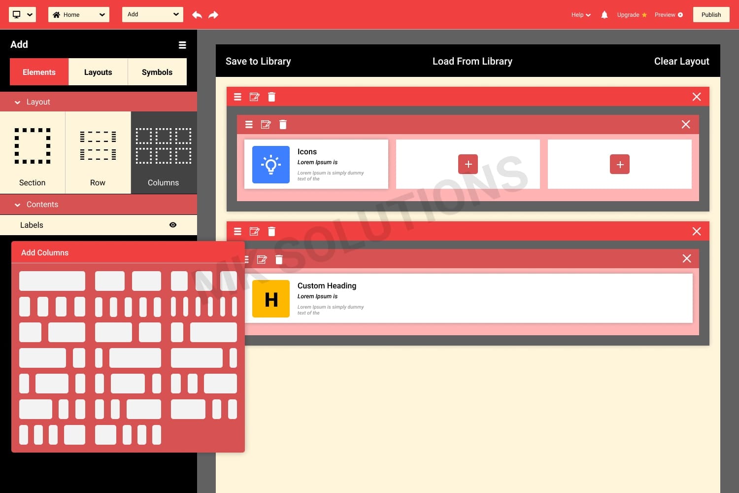This screenshot has width=739, height=493.
Task: Edit the second section with pencil icon
Action: point(254,231)
